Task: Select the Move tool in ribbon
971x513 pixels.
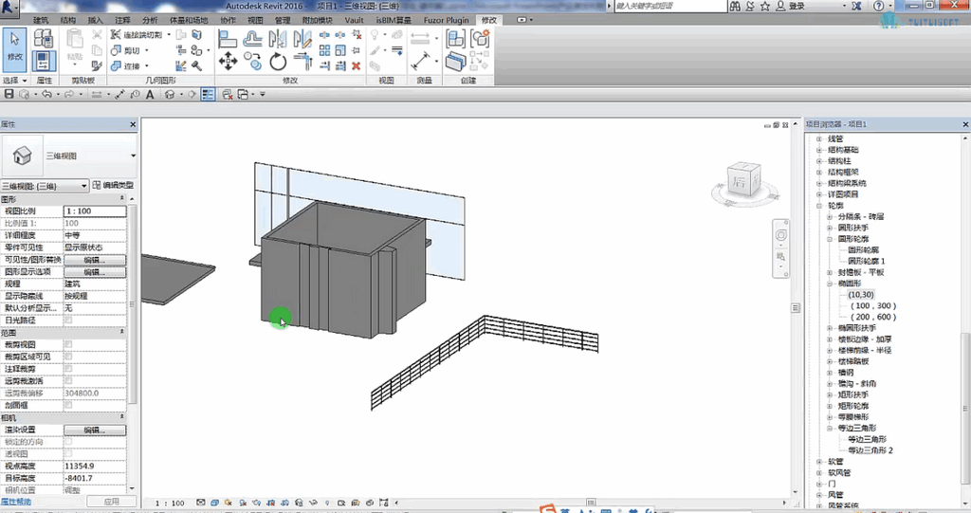Action: click(228, 62)
